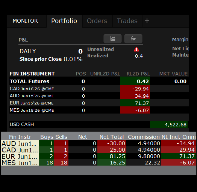
Task: Click the 22.32 commission cell
Action: (144, 163)
